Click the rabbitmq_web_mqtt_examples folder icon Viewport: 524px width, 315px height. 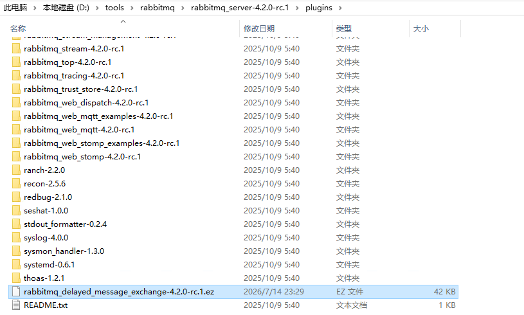point(16,116)
